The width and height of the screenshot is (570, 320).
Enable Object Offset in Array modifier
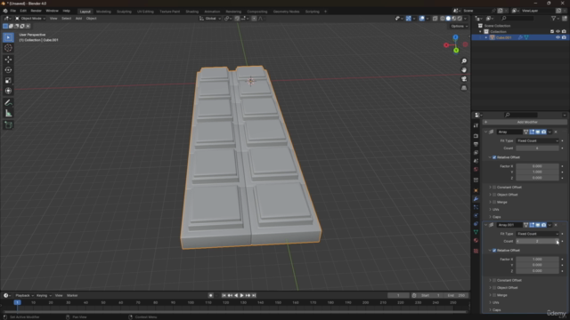click(494, 195)
